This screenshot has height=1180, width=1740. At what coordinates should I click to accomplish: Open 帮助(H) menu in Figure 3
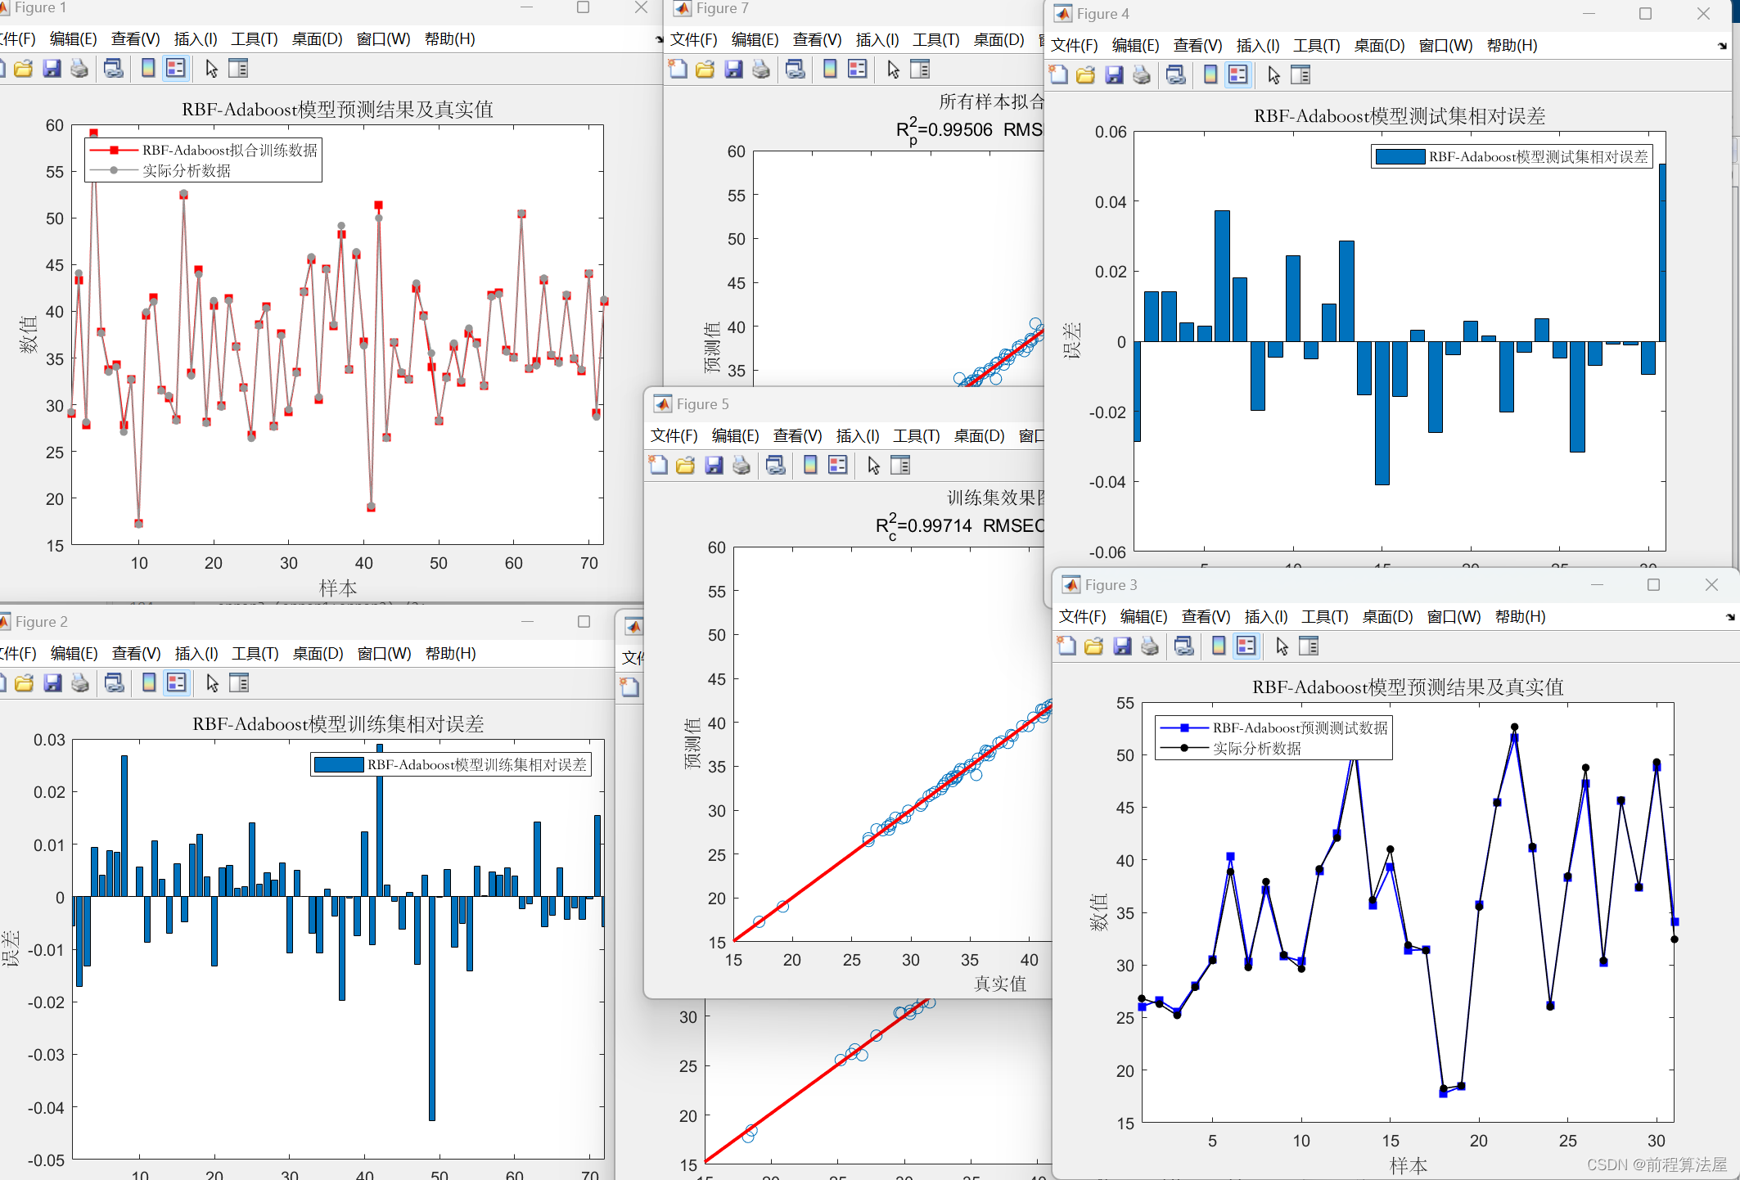[x=1520, y=617]
